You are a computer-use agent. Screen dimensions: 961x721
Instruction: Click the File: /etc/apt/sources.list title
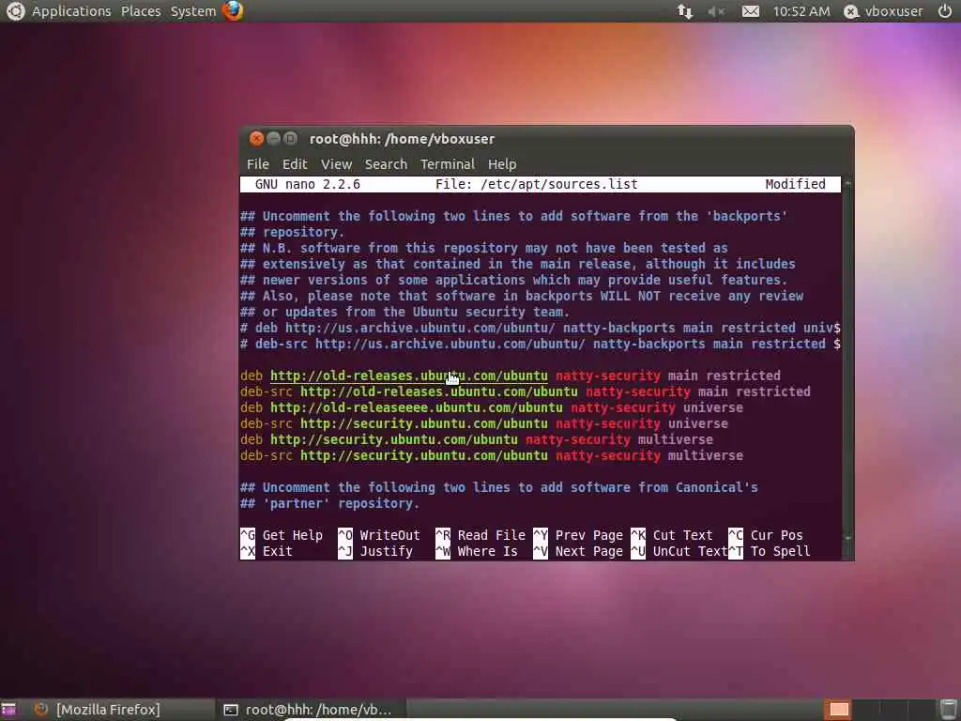[x=536, y=184]
